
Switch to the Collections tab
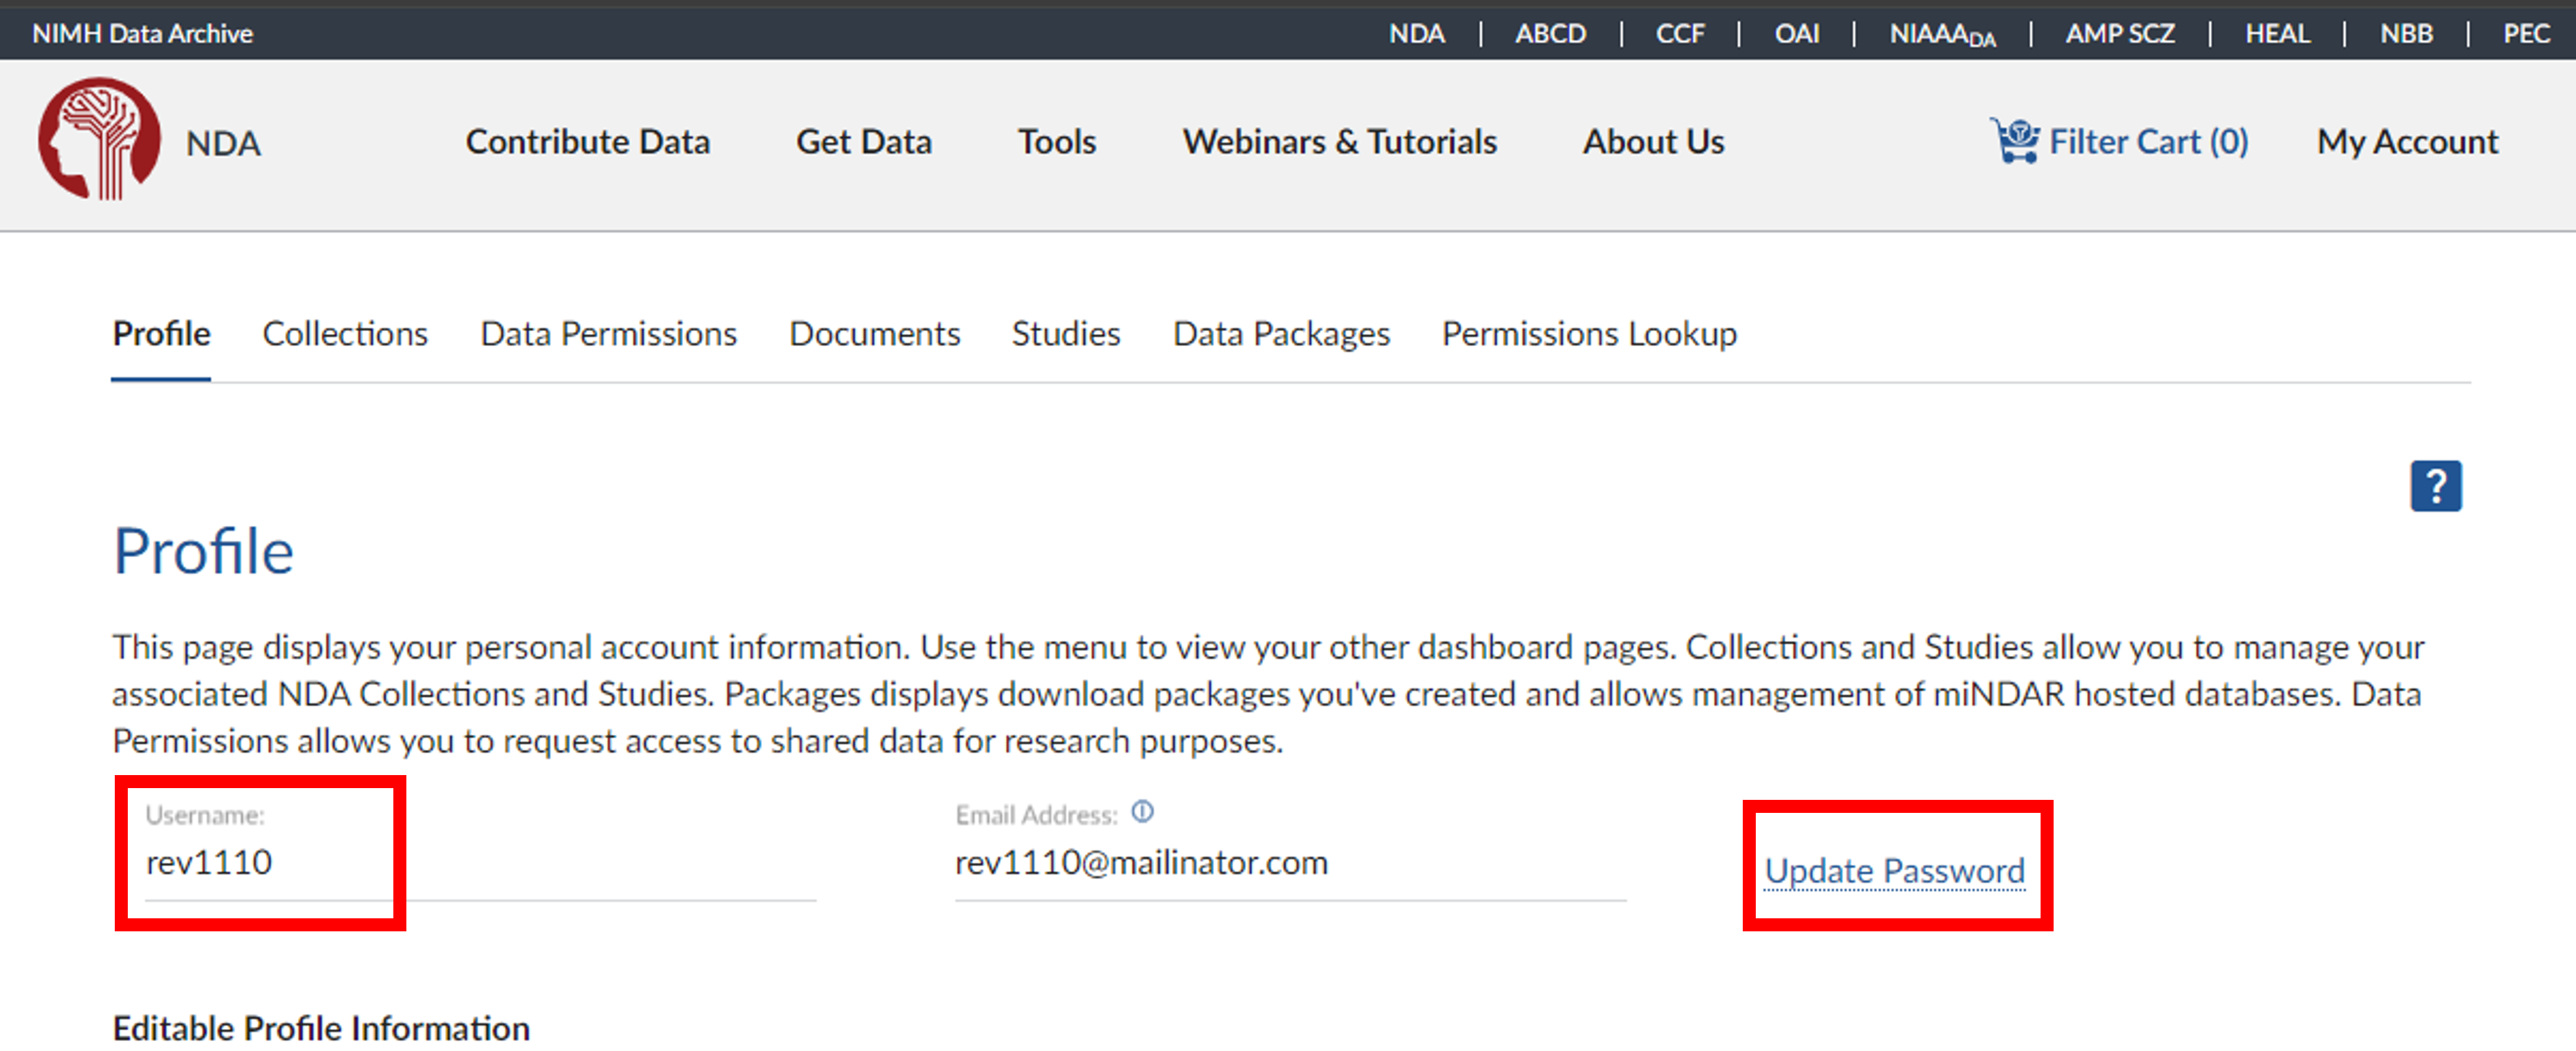[x=344, y=334]
